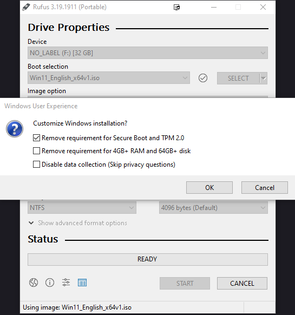Click the Rufus USB drive title icon
295x315 pixels.
(x=26, y=7)
